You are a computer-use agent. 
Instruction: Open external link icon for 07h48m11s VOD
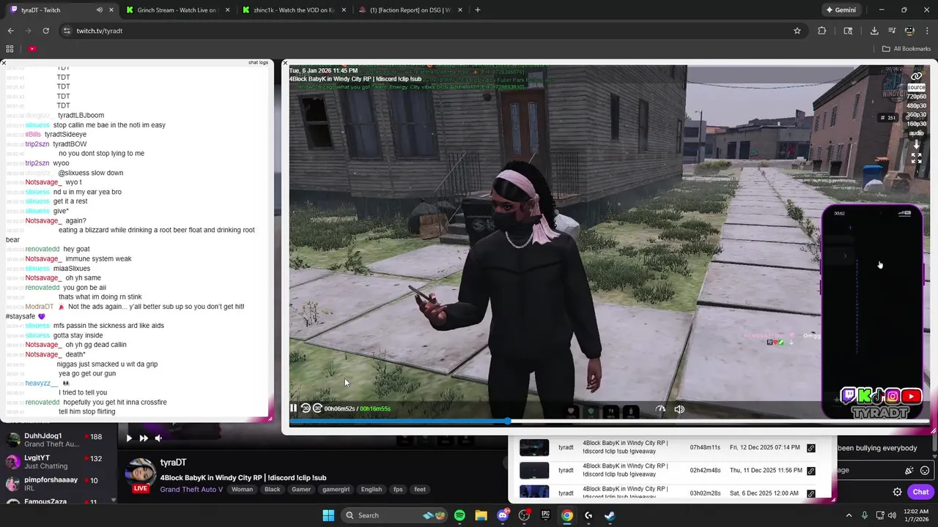811,448
